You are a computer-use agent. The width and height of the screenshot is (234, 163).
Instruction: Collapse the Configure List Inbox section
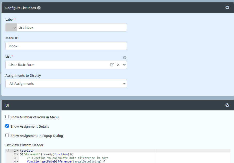tap(227, 7)
